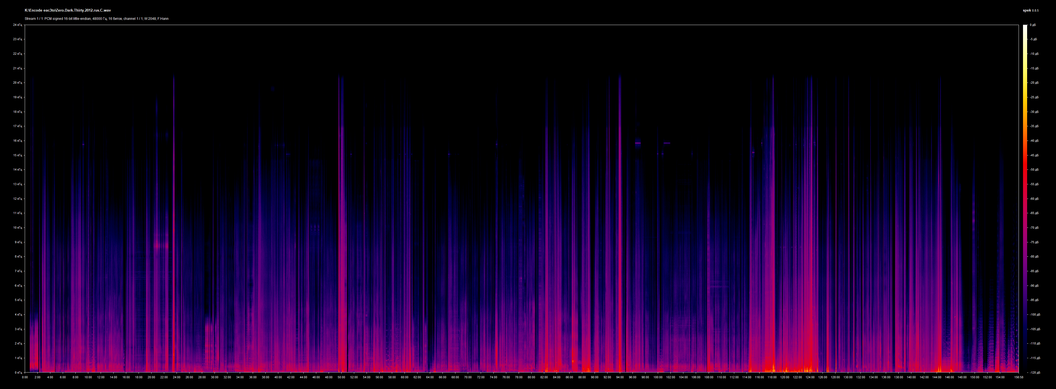
Task: Click the 0:00 time axis marker
Action: click(25, 377)
